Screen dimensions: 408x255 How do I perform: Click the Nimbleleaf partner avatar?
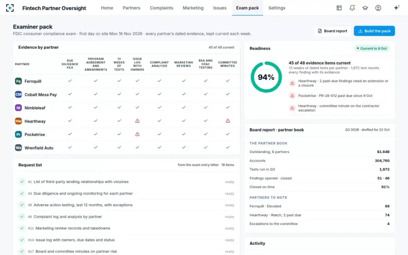pyautogui.click(x=18, y=108)
